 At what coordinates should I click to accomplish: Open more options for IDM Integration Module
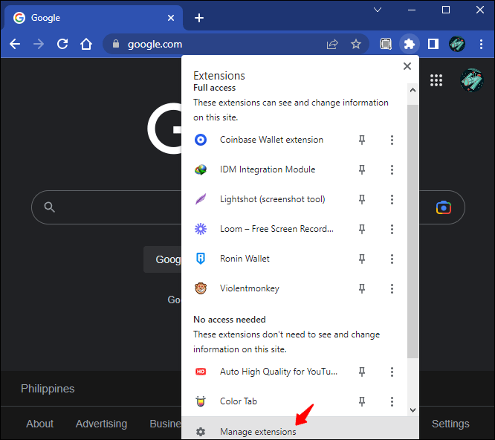[392, 169]
